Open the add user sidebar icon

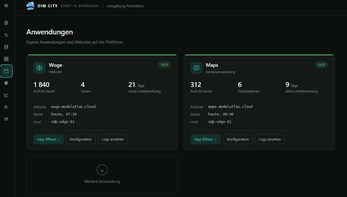6,107
